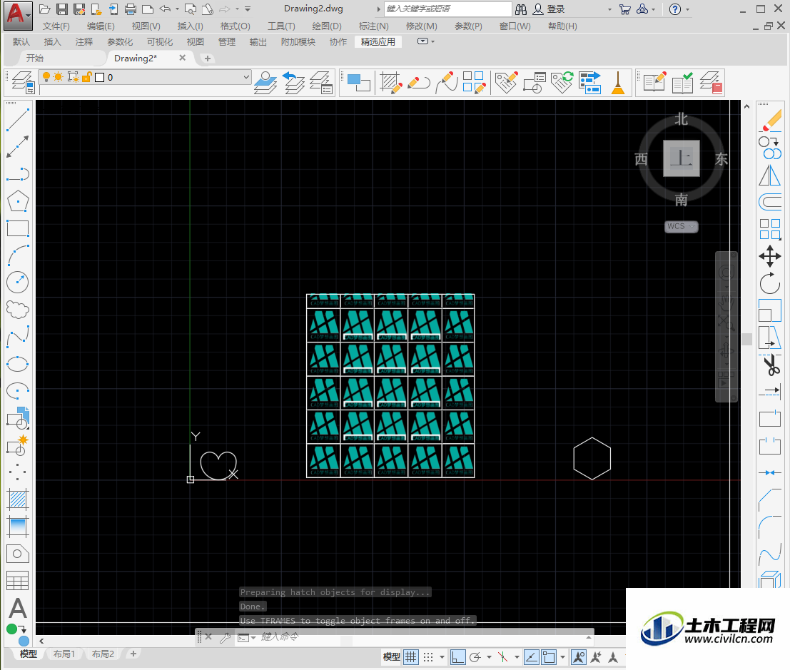Open the 绘图(D) menu
790x670 pixels.
tap(326, 26)
